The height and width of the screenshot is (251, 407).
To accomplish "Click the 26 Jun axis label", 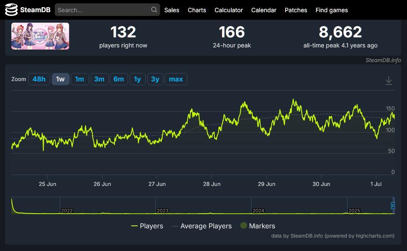I will tap(102, 184).
